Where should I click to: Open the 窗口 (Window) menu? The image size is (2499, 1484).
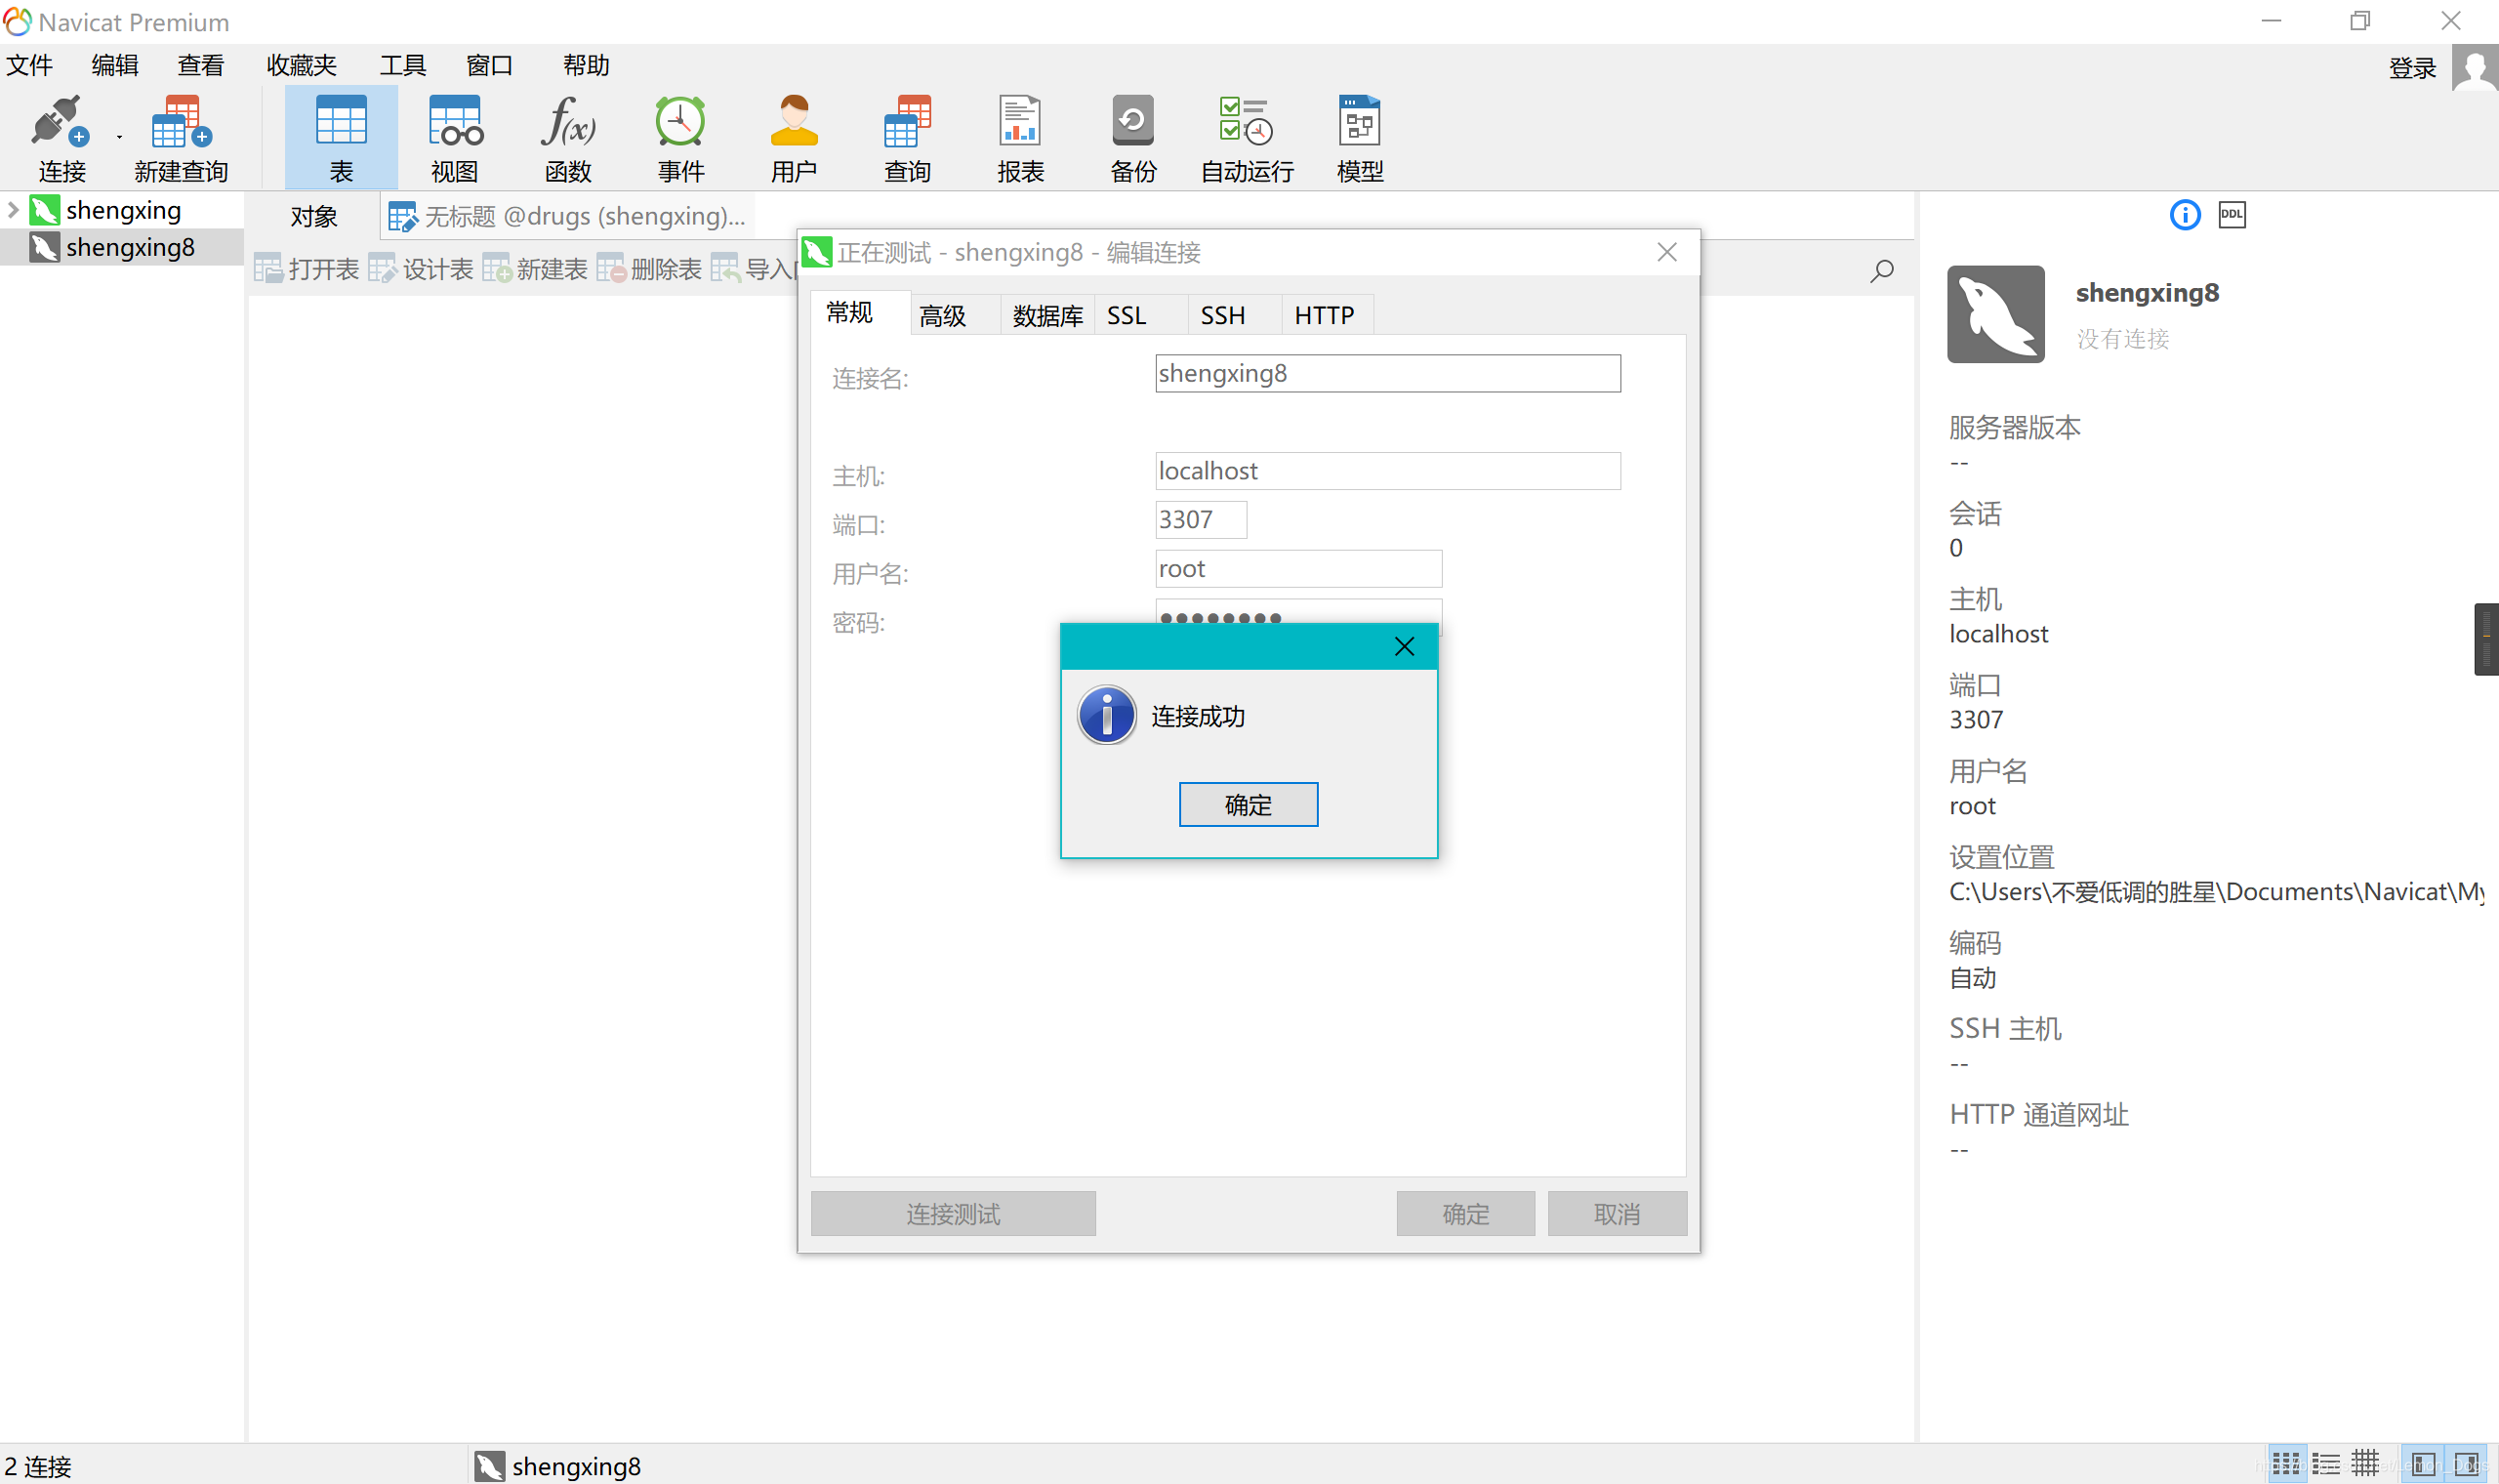click(x=490, y=66)
